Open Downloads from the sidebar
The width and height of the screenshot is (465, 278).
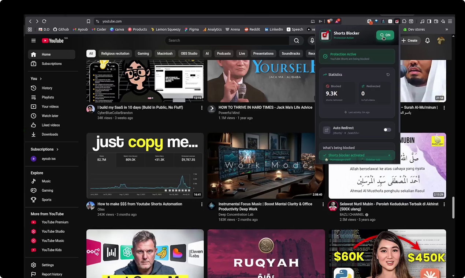(50, 134)
